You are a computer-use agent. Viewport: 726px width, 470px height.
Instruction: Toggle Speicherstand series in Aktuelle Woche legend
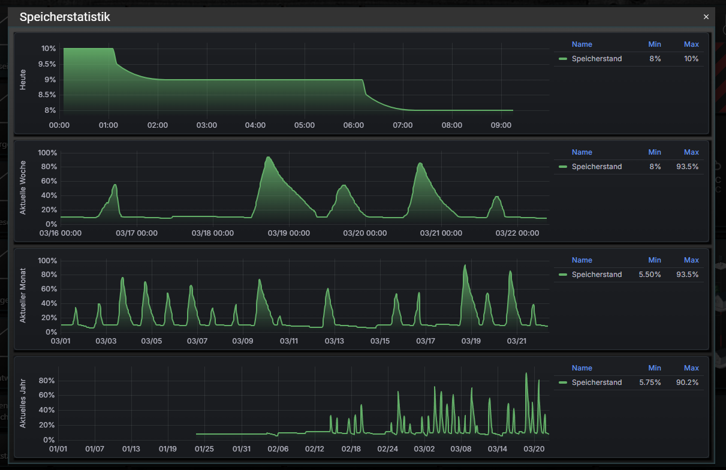(597, 167)
